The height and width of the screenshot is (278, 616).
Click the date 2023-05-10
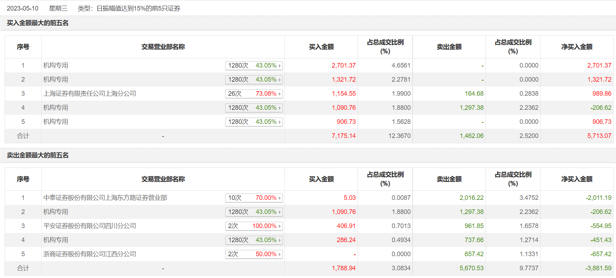[23, 8]
